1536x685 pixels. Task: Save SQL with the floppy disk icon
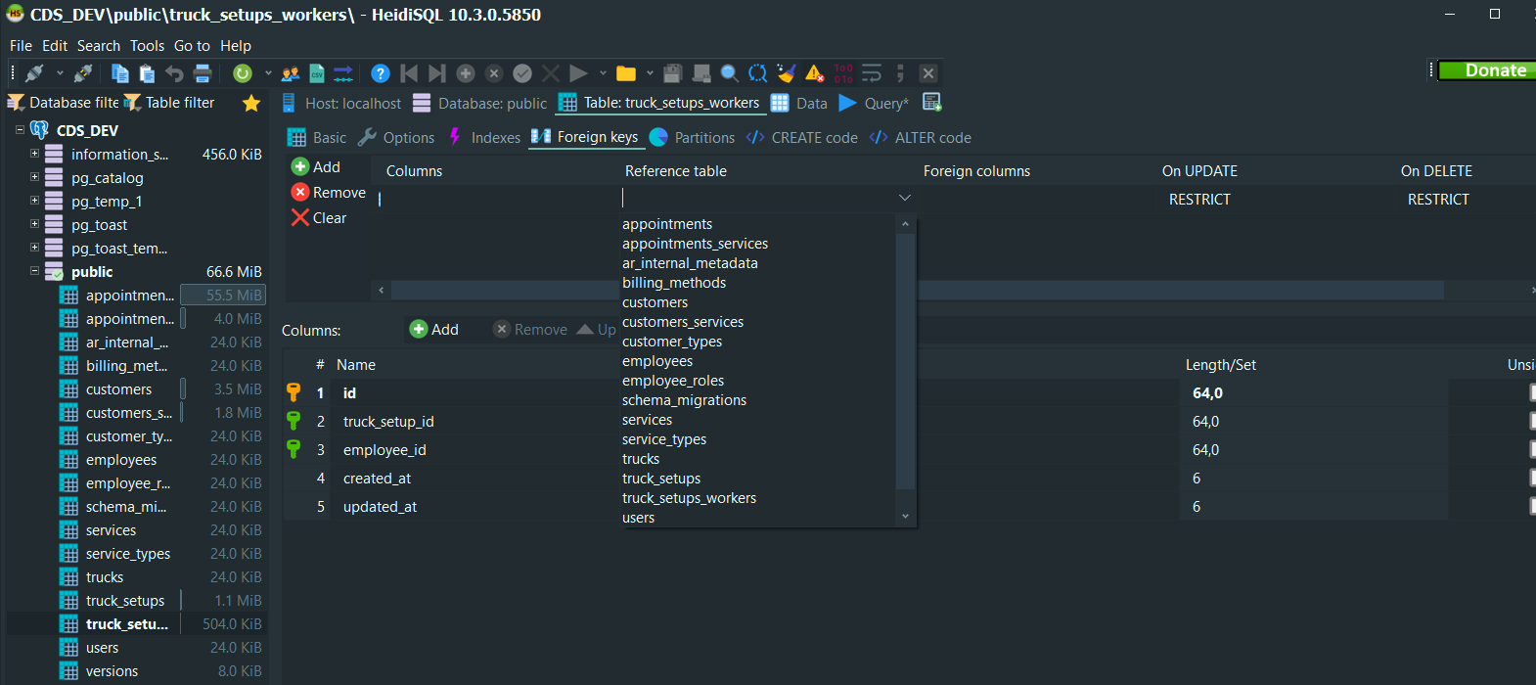[x=672, y=73]
